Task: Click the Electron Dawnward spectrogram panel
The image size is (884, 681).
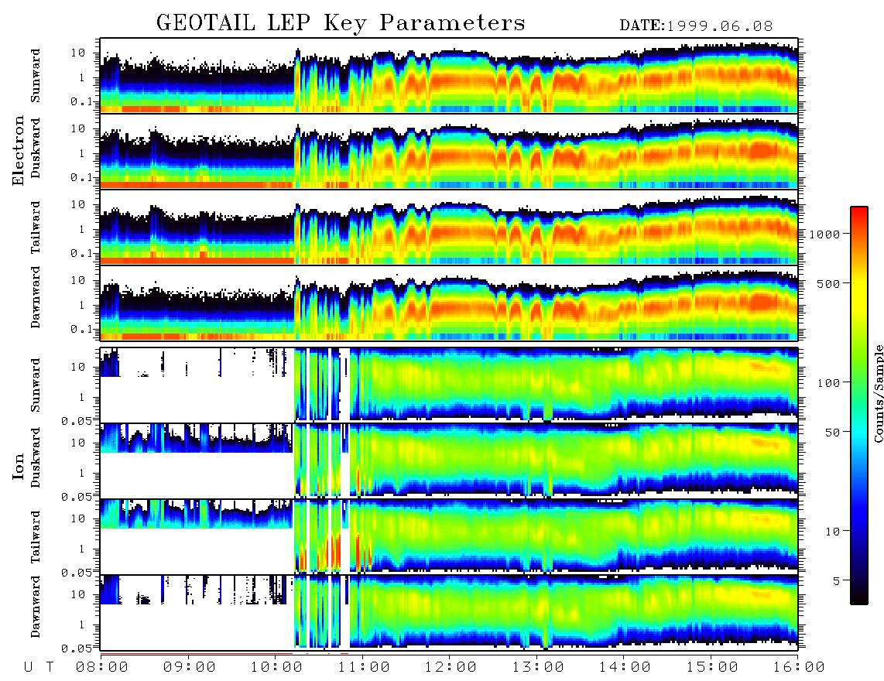Action: [449, 303]
